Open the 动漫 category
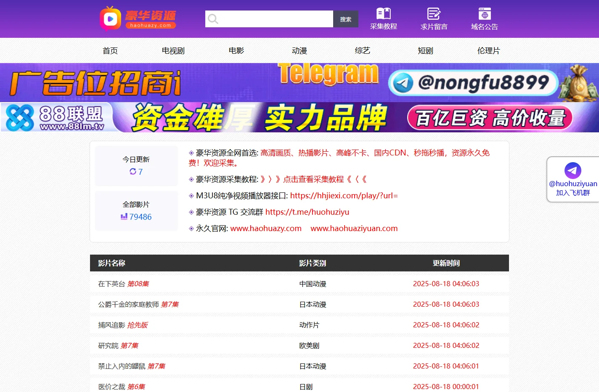The image size is (599, 392). tap(299, 50)
